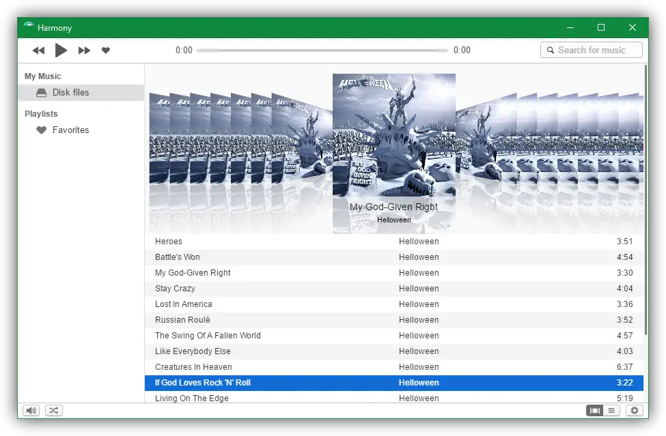
Task: Select the song Heroes
Action: pos(393,242)
